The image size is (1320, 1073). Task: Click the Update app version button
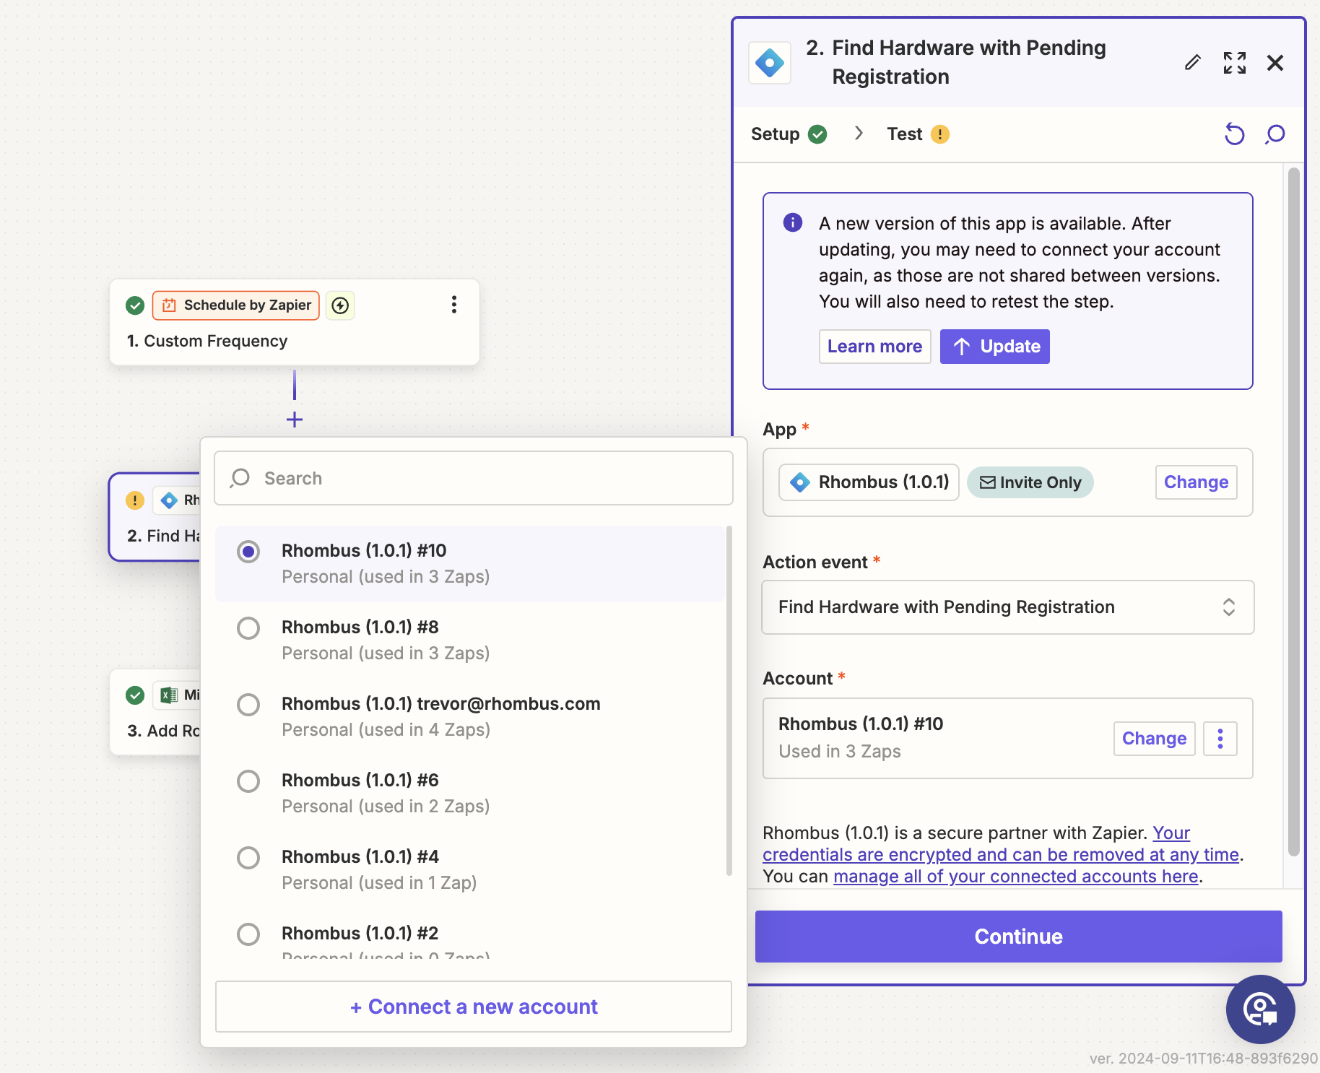click(995, 347)
